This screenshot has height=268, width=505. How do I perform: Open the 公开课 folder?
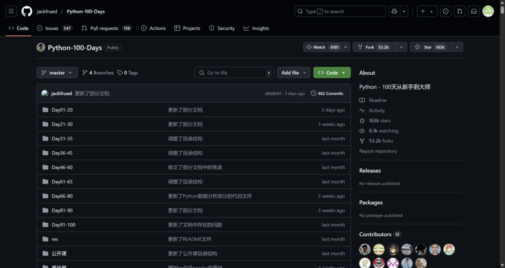[59, 254]
